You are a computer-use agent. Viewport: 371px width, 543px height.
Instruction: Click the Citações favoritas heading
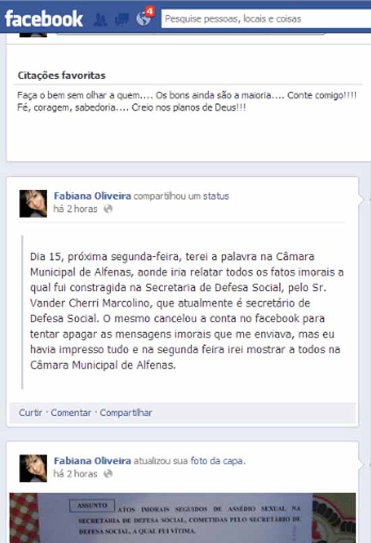tap(61, 76)
